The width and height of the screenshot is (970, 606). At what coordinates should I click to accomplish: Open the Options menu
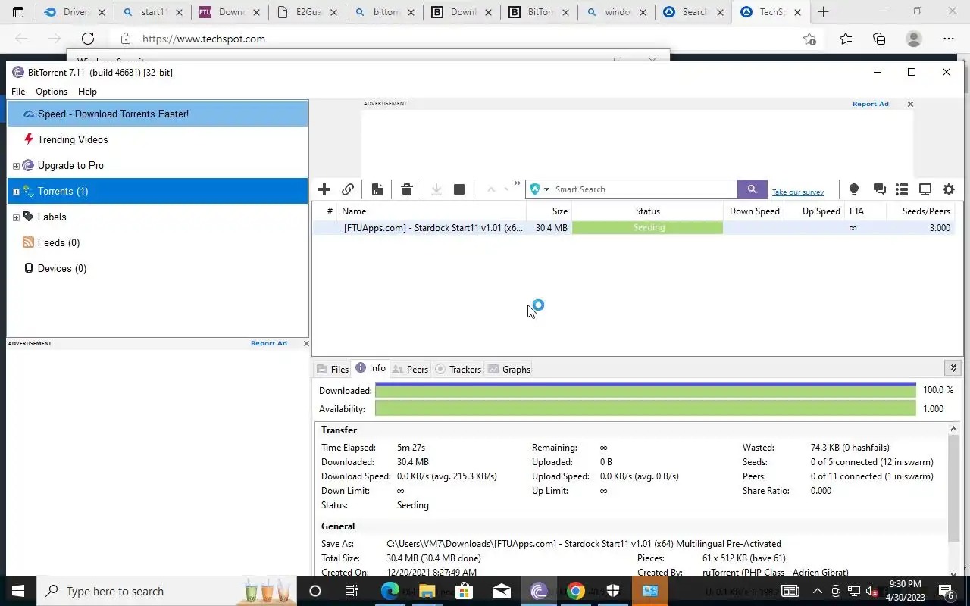52,92
